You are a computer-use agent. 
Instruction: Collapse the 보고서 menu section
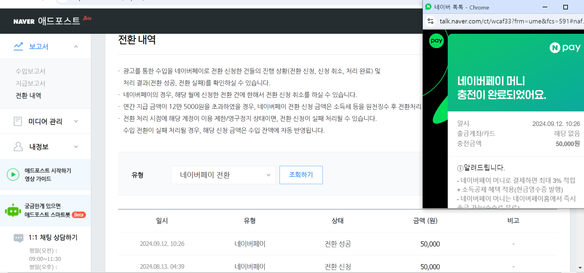[76, 47]
